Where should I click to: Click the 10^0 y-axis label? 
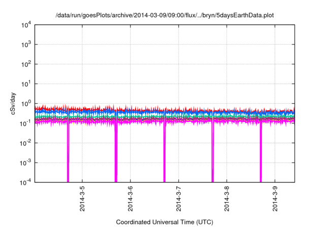(x=26, y=103)
